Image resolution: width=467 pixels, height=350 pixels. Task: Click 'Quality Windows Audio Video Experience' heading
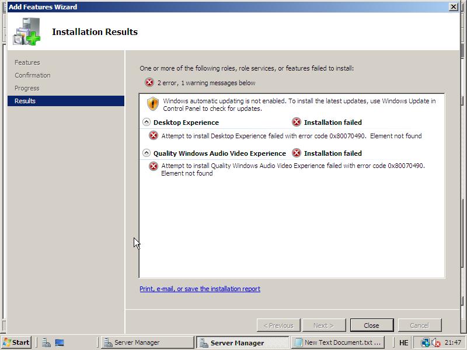pyautogui.click(x=219, y=153)
